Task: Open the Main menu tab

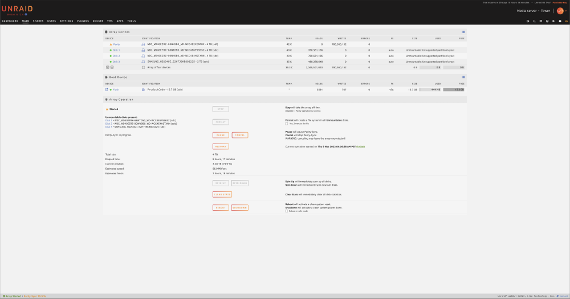Action: click(26, 21)
